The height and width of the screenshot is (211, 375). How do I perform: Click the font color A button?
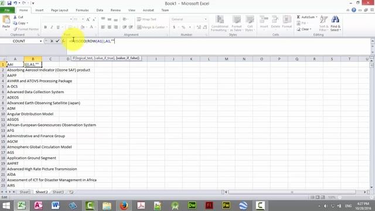tap(91, 28)
